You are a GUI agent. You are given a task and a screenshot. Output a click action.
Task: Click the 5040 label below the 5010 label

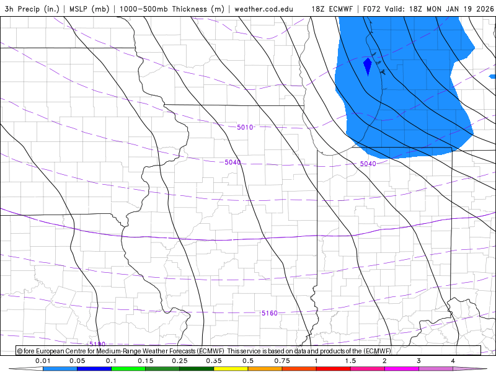tap(233, 162)
